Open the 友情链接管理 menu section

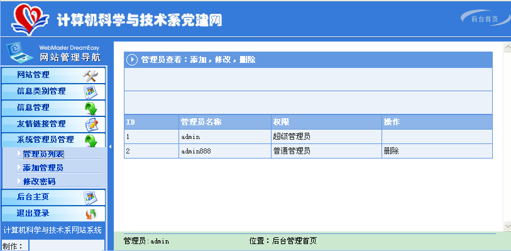tap(53, 124)
